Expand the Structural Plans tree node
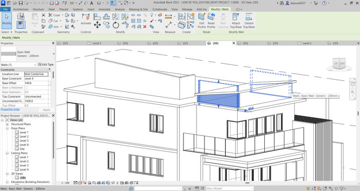 [x=7, y=124]
